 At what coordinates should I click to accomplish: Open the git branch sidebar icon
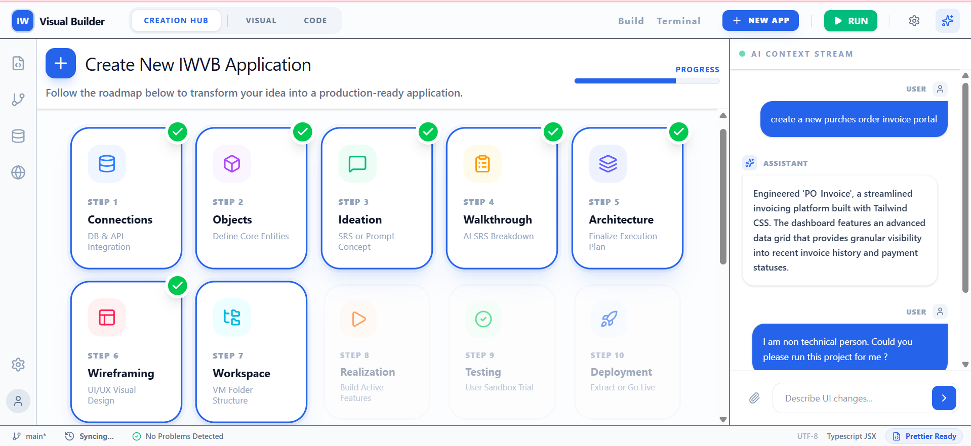pyautogui.click(x=18, y=100)
